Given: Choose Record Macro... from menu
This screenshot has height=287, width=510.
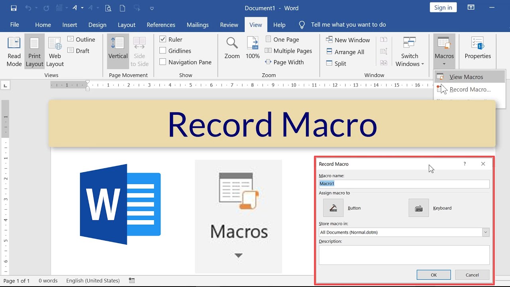Looking at the screenshot, I should (x=470, y=89).
